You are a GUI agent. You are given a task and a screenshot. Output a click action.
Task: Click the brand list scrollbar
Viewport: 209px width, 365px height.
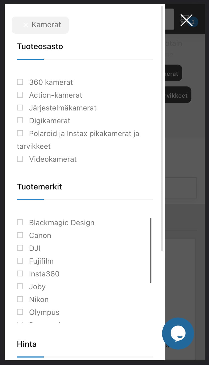pyautogui.click(x=151, y=250)
